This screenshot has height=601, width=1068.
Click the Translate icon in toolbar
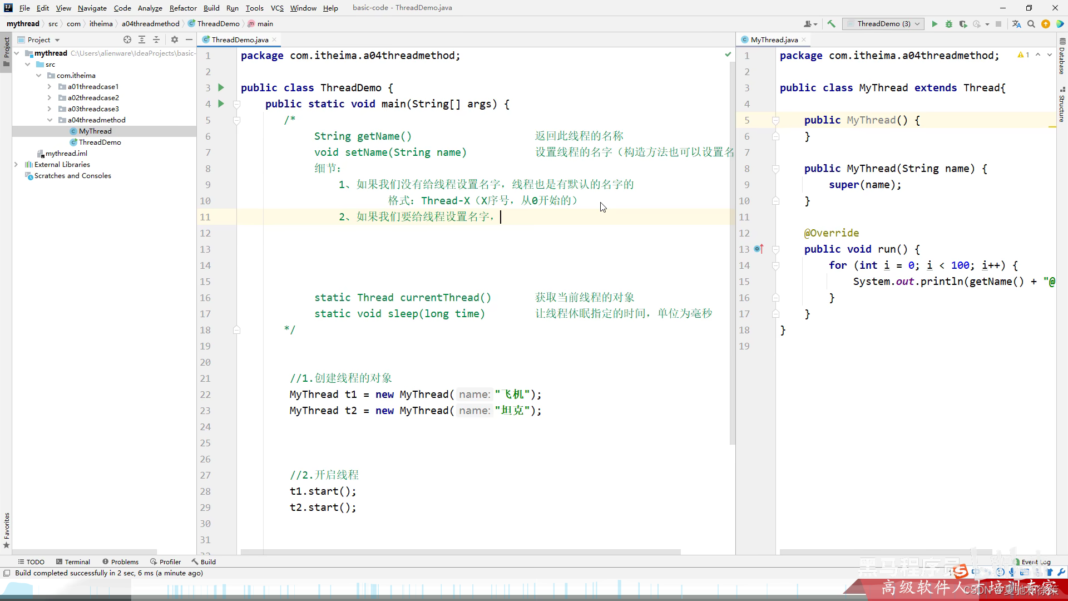tap(1017, 24)
